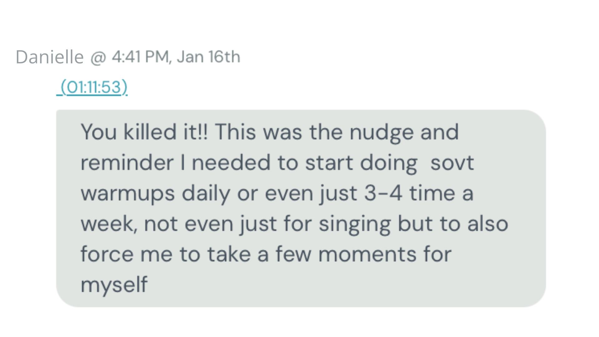The image size is (599, 337).
Task: Click the word "moments" in the message
Action: coord(367,254)
